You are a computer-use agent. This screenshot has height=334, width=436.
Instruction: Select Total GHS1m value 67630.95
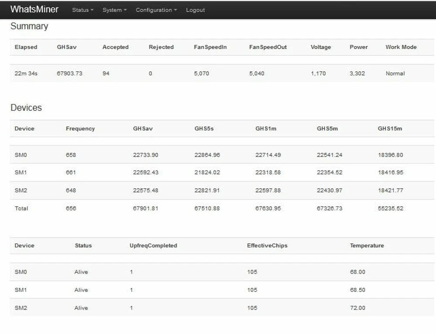pos(268,209)
